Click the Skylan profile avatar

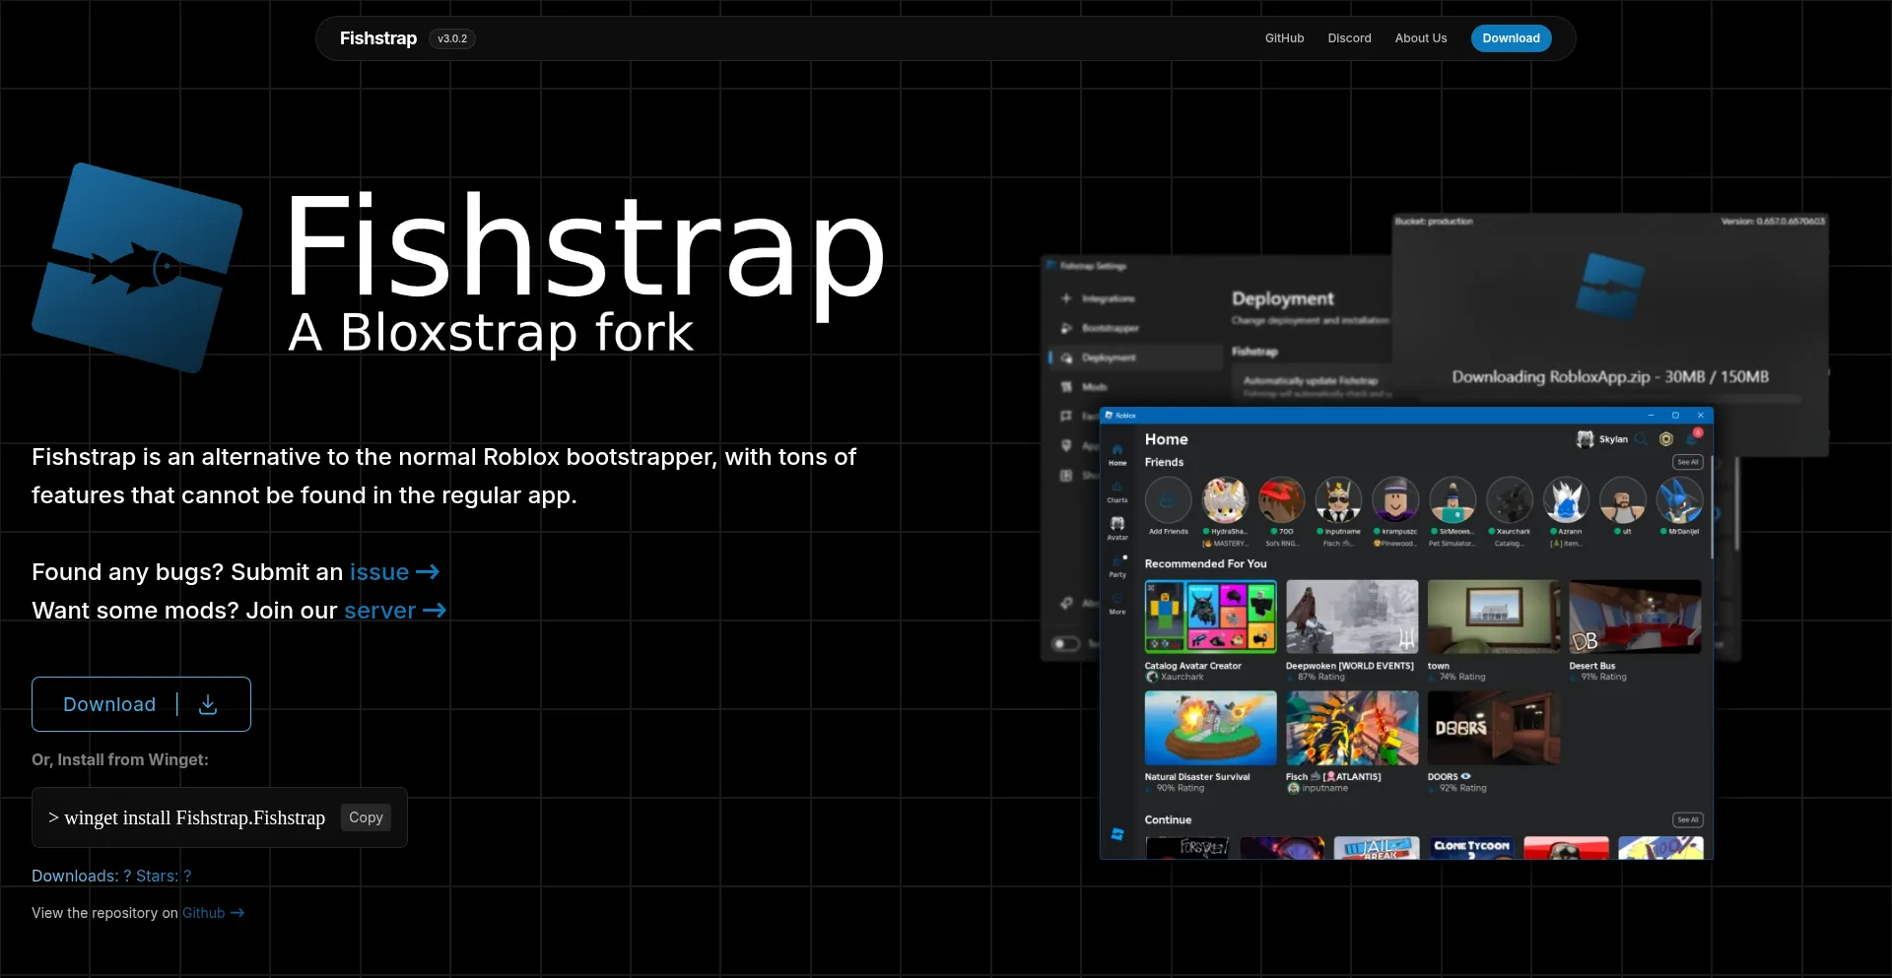click(x=1585, y=439)
